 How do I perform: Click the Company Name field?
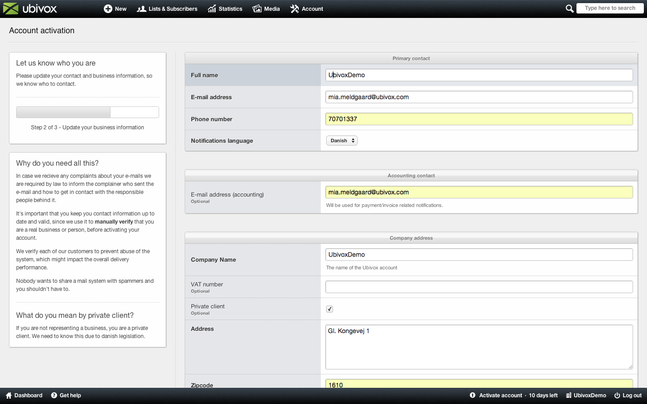(479, 255)
